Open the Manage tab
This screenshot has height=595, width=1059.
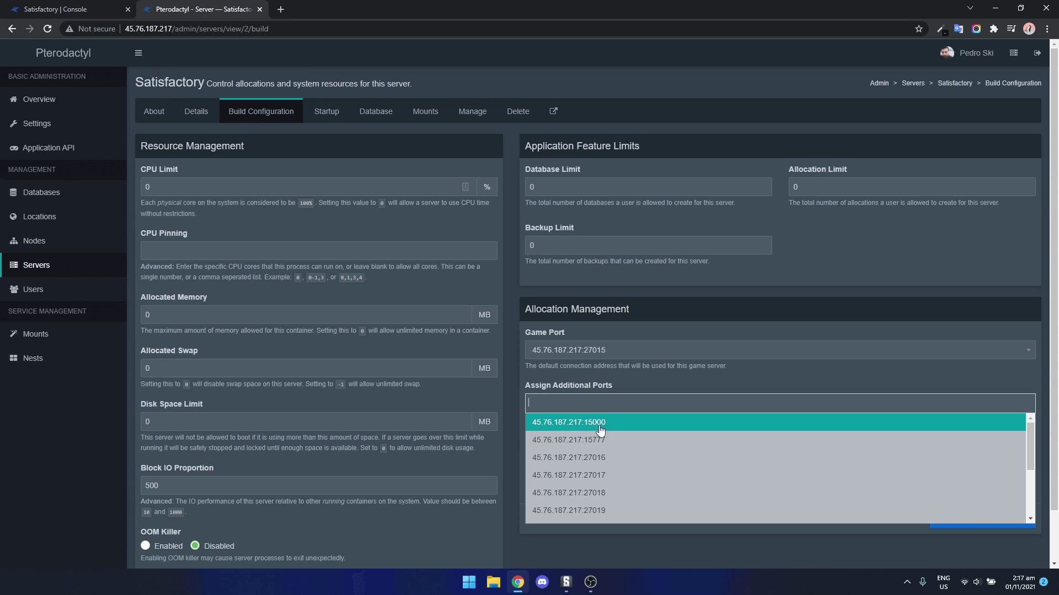[473, 111]
